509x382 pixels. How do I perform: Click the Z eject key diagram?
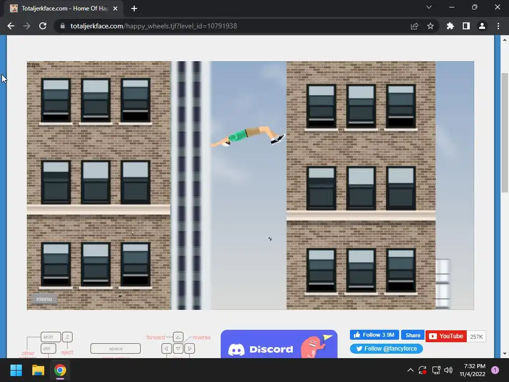(x=67, y=337)
